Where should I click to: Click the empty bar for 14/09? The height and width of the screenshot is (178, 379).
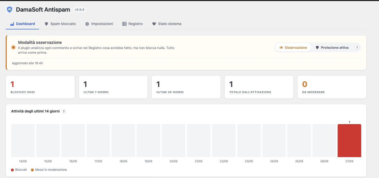click(x=23, y=141)
